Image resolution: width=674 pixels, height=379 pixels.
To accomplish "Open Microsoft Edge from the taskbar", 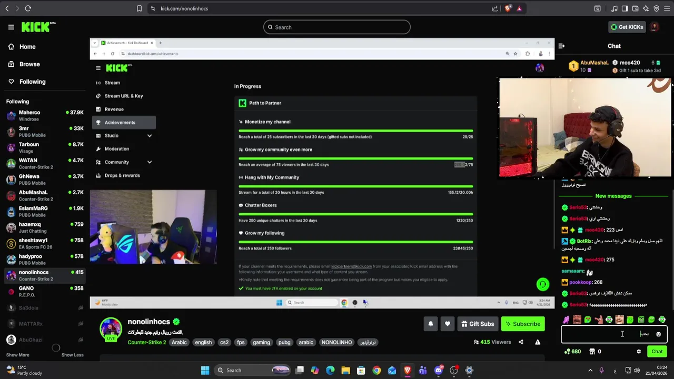I will pyautogui.click(x=330, y=370).
